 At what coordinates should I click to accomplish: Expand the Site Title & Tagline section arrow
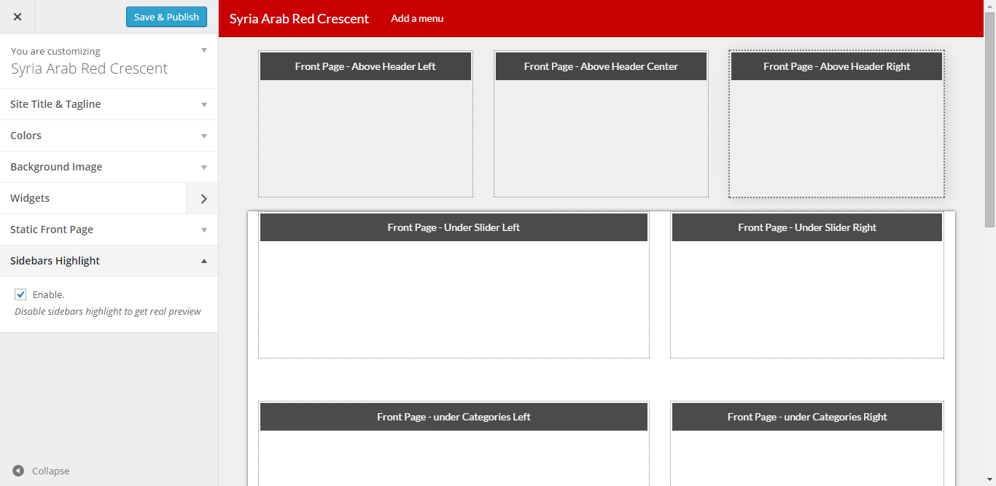[x=204, y=104]
